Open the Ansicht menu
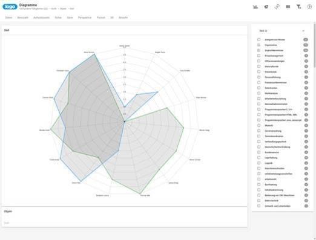 [123, 18]
